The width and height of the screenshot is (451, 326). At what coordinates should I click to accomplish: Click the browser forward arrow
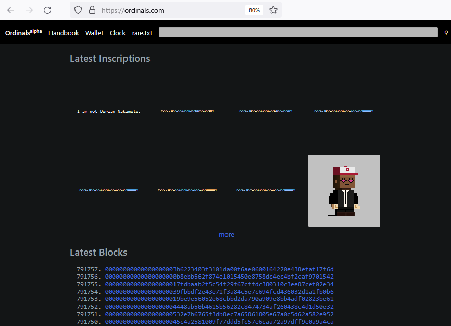coord(29,10)
